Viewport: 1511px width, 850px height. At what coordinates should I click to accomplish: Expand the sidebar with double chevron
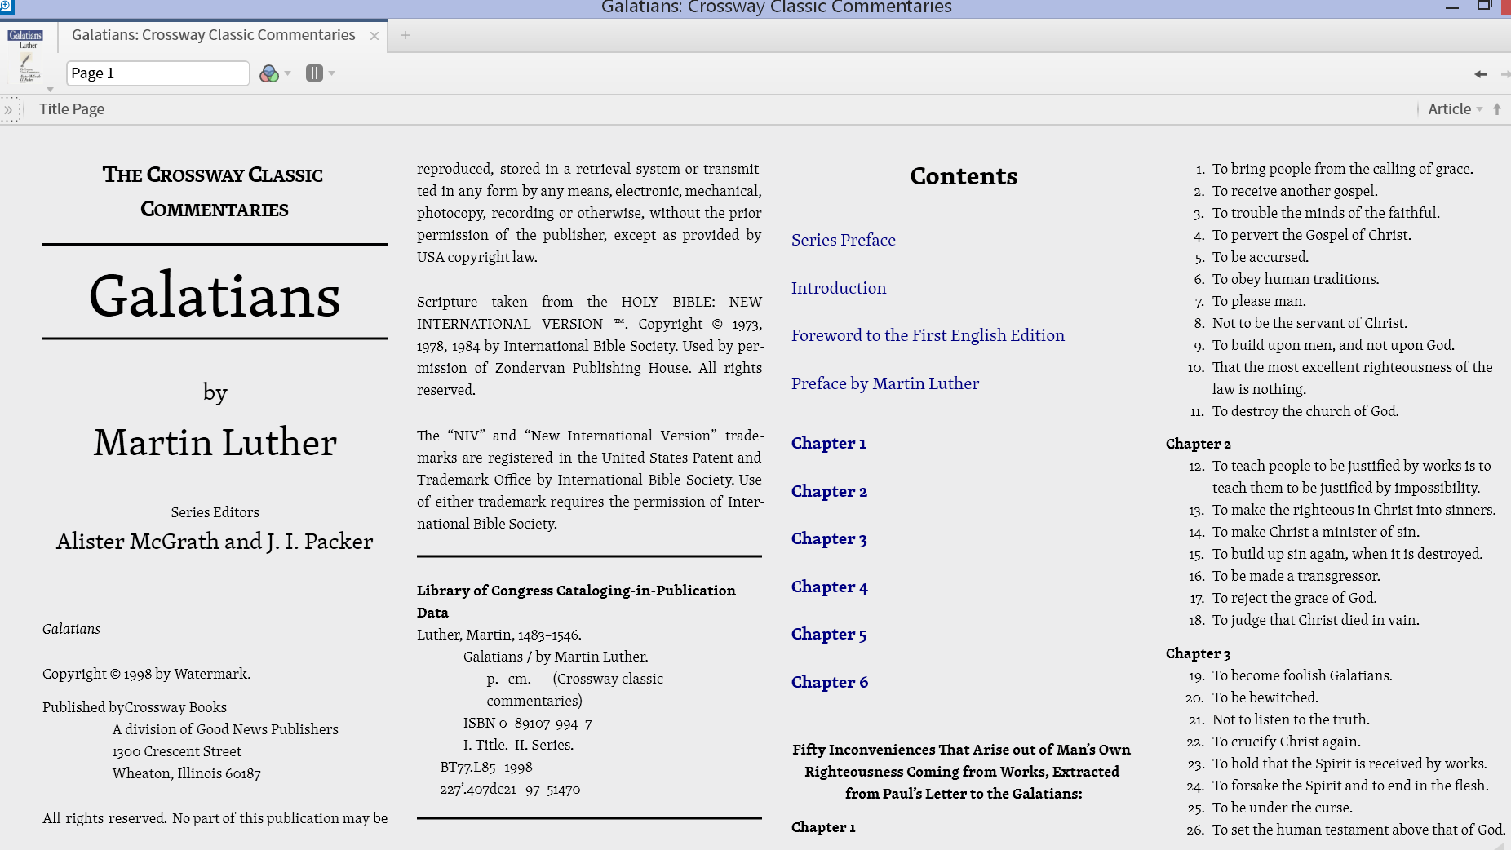click(x=9, y=109)
